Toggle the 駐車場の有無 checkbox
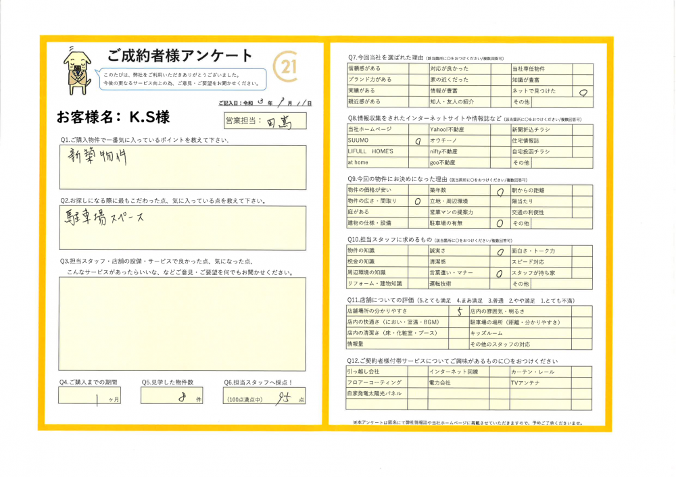The image size is (676, 477). click(500, 222)
